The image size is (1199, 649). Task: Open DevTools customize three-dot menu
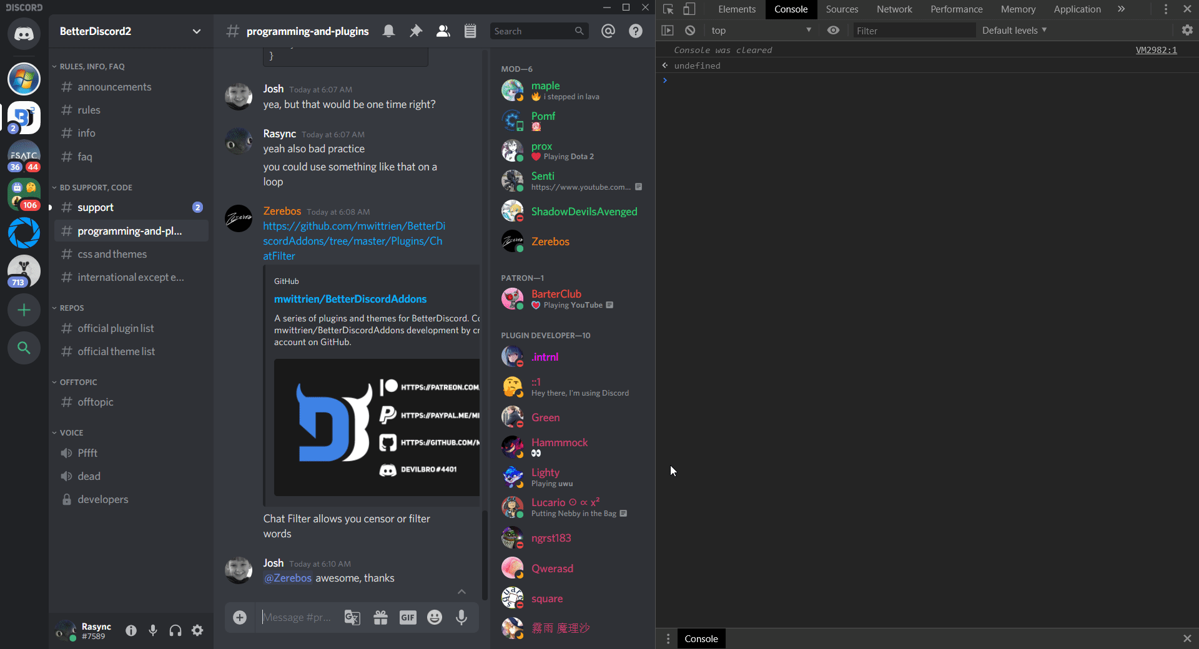1165,9
